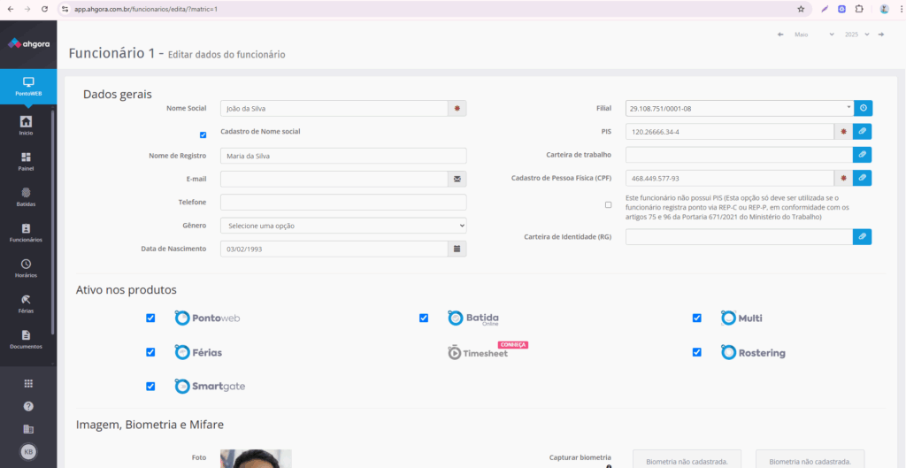Uncheck Cadastro de Nome social checkbox

pos(203,134)
